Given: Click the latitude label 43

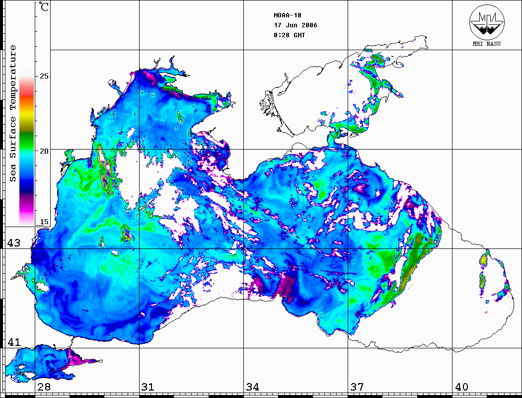Looking at the screenshot, I should tap(13, 243).
